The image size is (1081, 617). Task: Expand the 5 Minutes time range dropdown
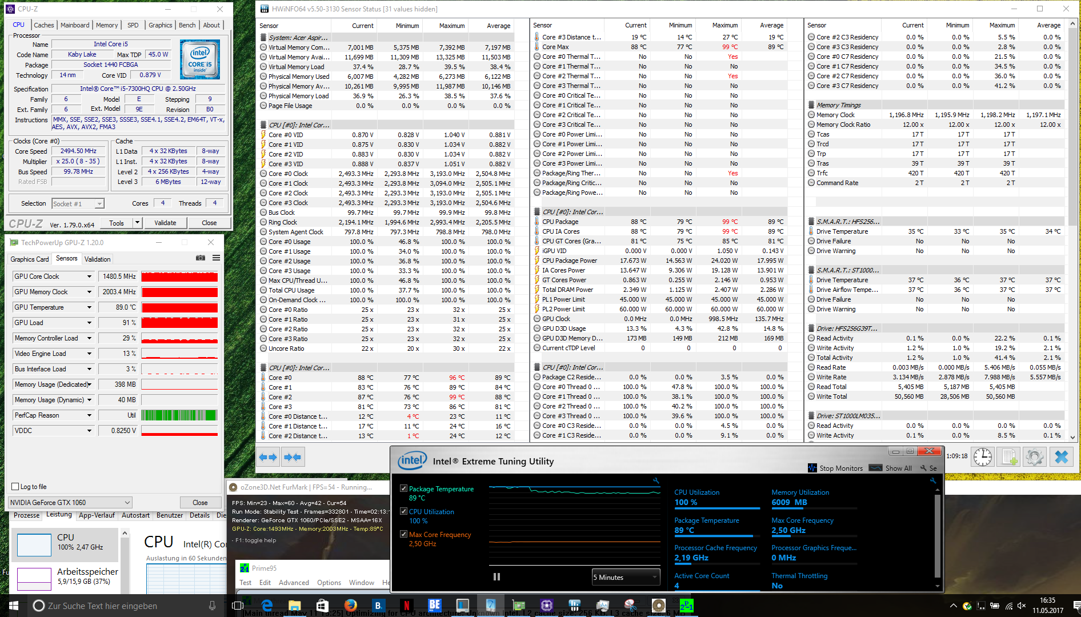tap(626, 578)
